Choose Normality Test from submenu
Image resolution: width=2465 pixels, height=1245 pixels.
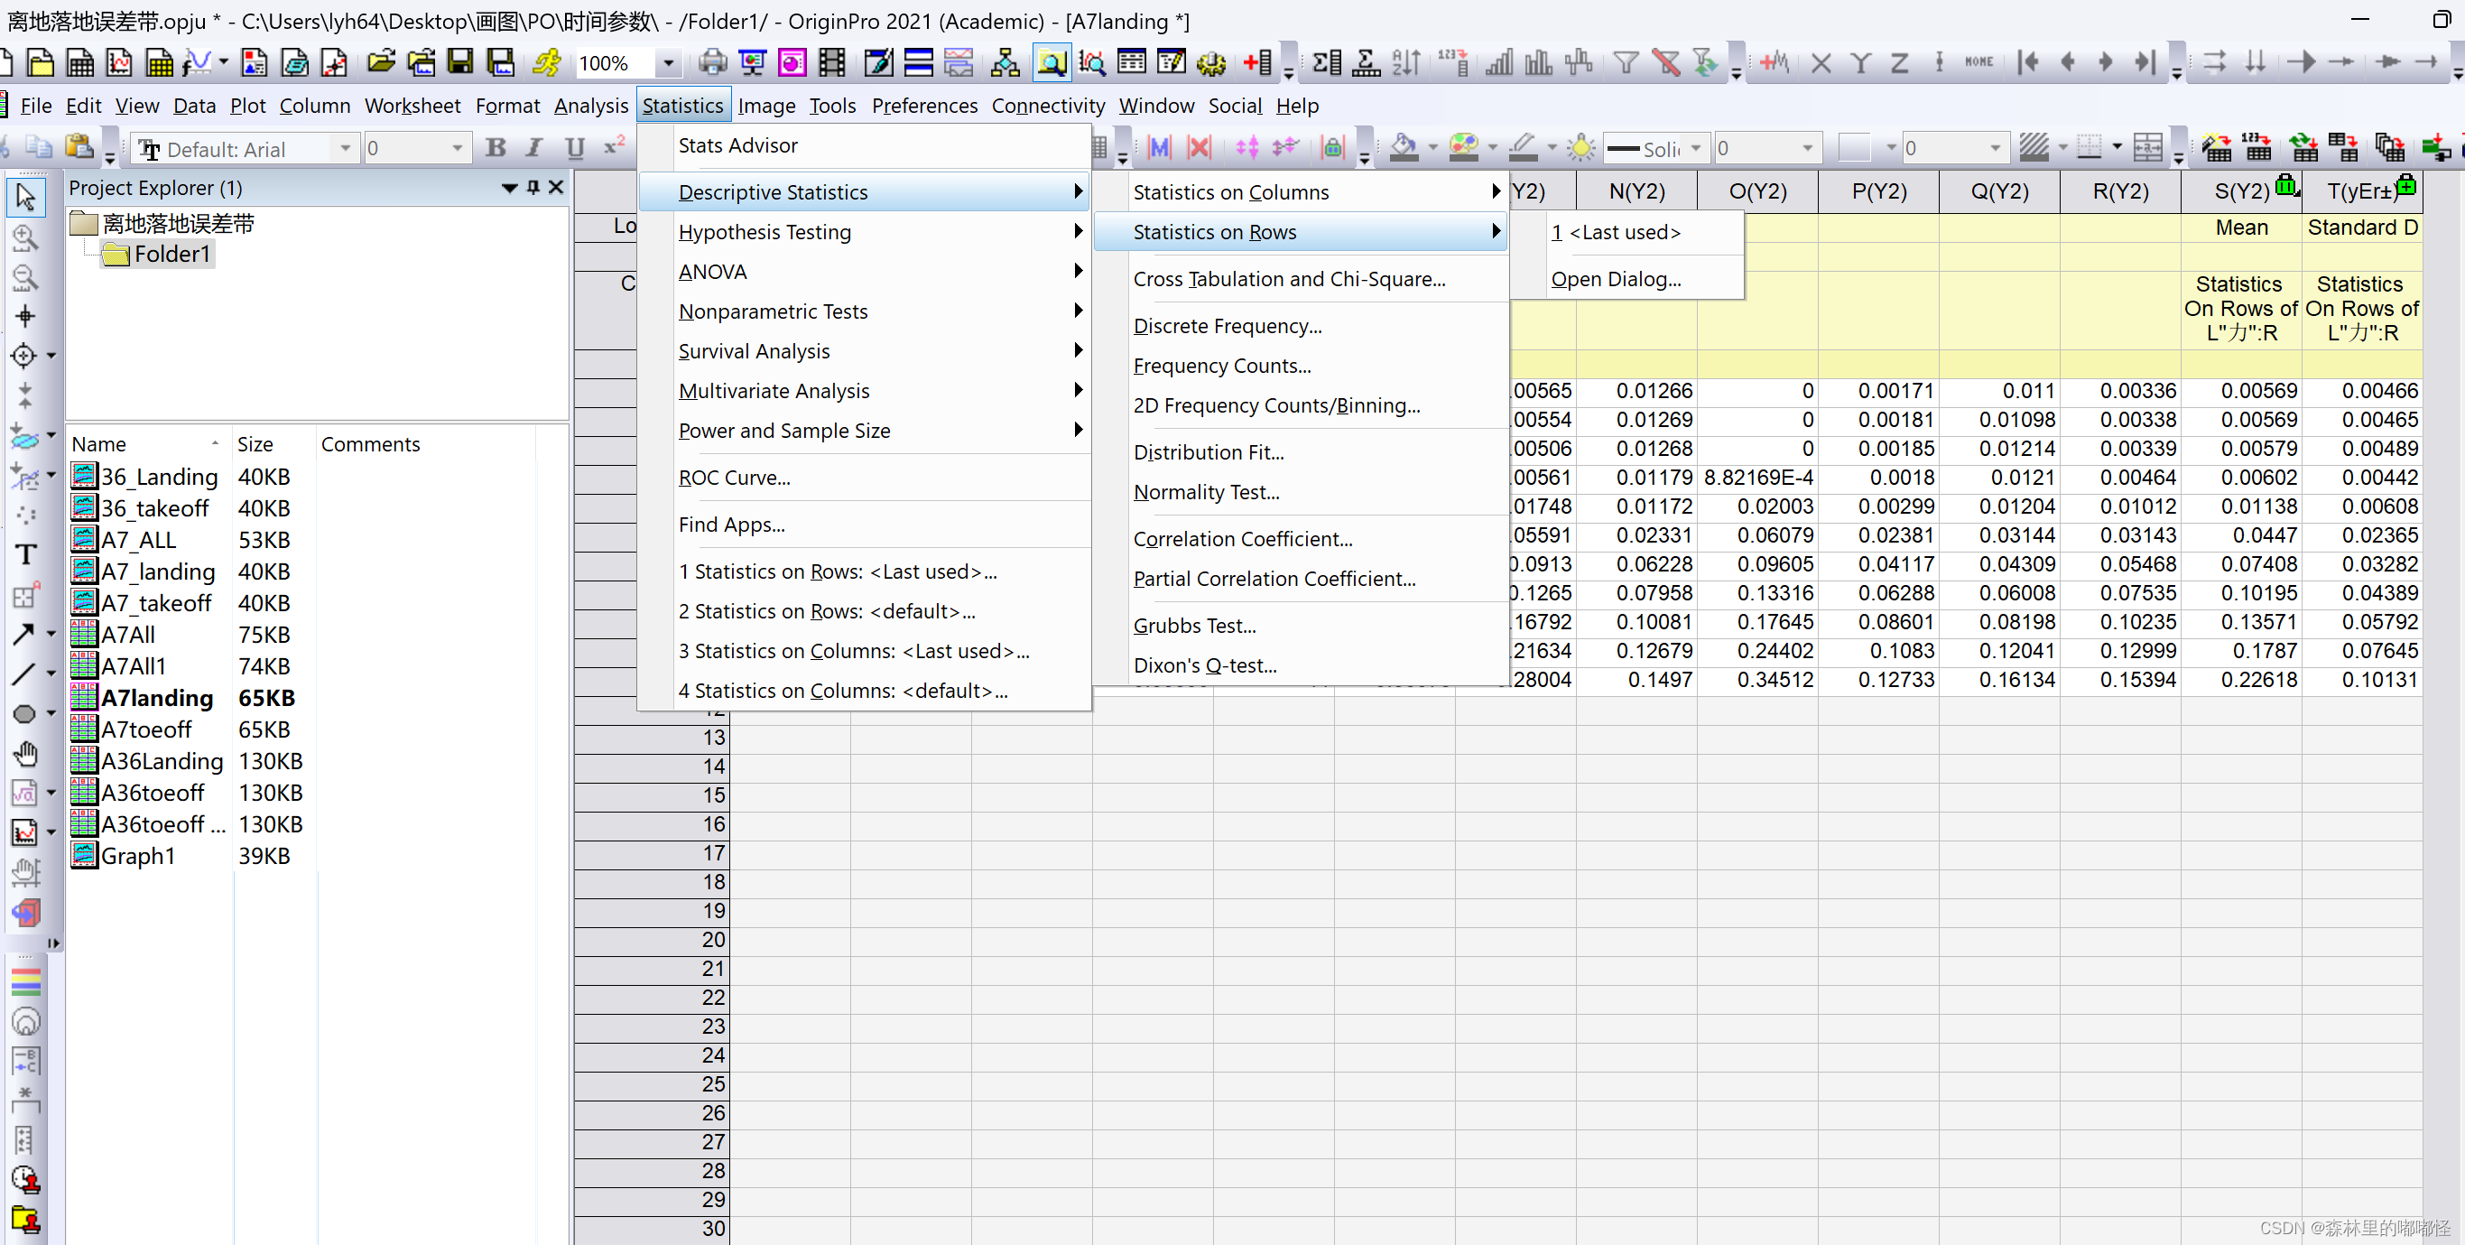pyautogui.click(x=1206, y=492)
